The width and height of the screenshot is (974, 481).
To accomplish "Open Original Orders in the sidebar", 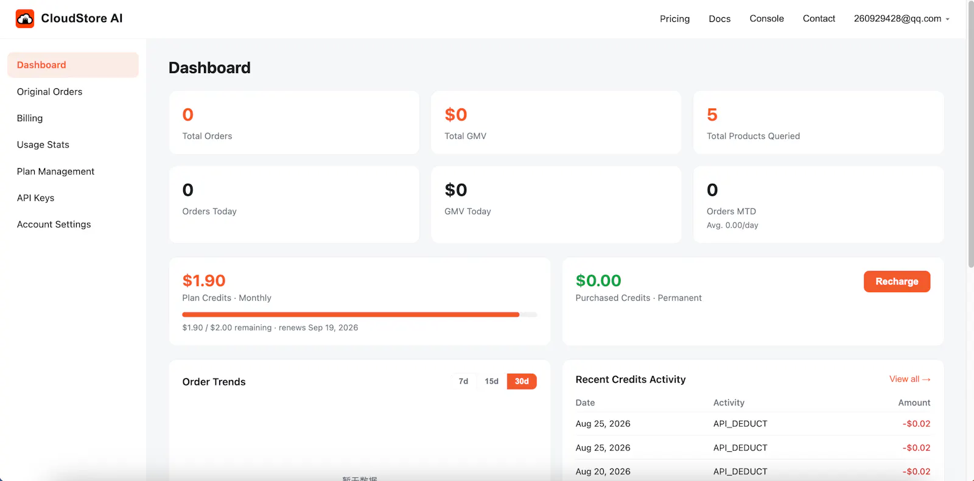I will pyautogui.click(x=73, y=92).
